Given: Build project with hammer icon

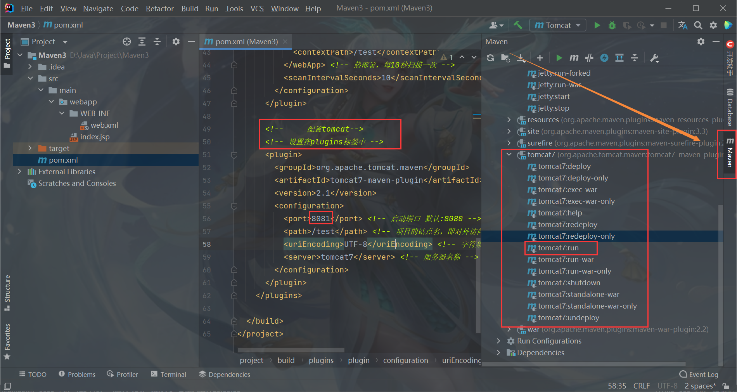Looking at the screenshot, I should point(518,25).
